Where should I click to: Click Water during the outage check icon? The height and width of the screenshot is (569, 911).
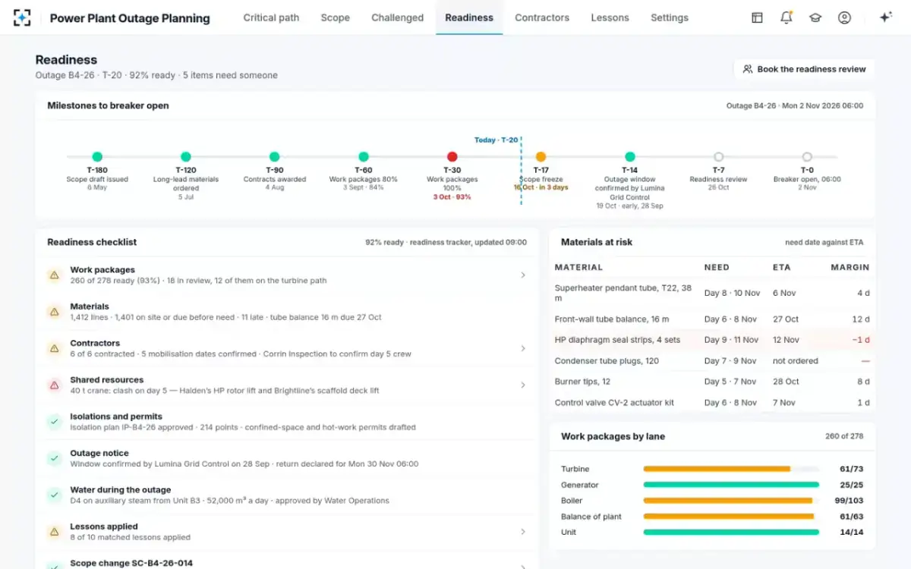[54, 495]
